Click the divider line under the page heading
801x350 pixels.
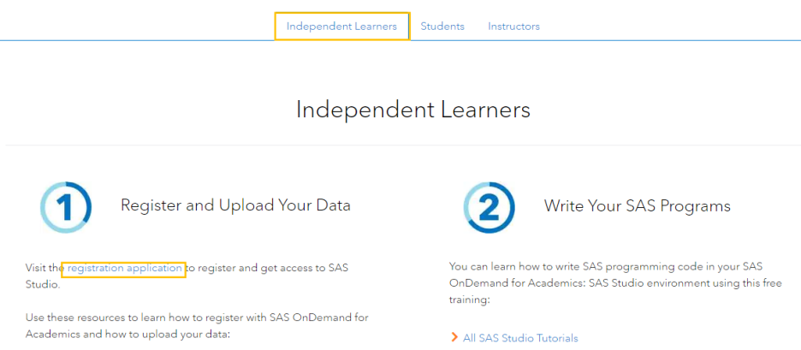click(x=400, y=145)
